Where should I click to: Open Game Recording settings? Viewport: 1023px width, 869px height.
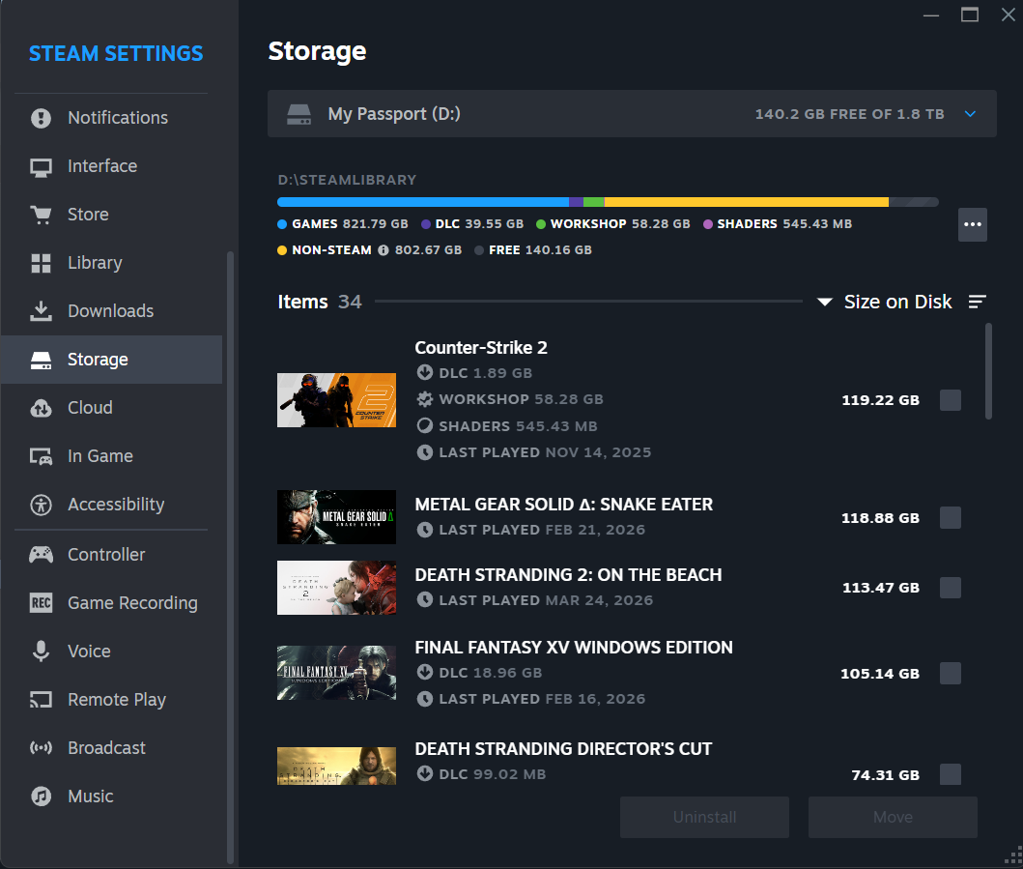click(x=111, y=602)
